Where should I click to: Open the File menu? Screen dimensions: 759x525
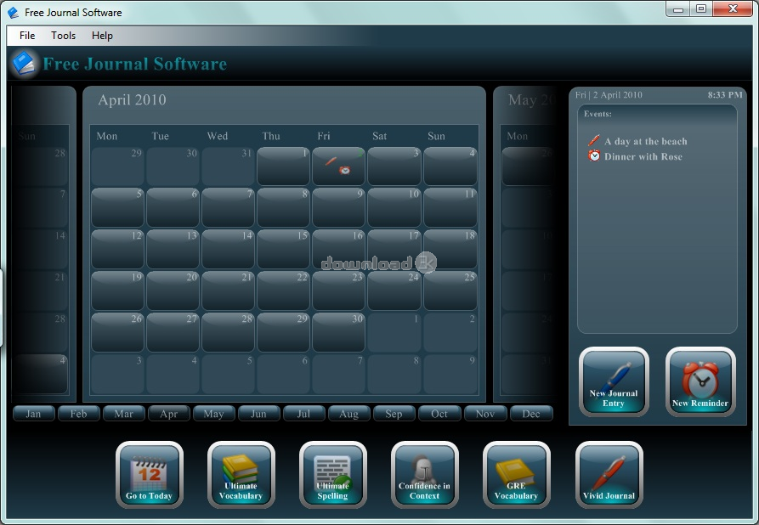27,36
